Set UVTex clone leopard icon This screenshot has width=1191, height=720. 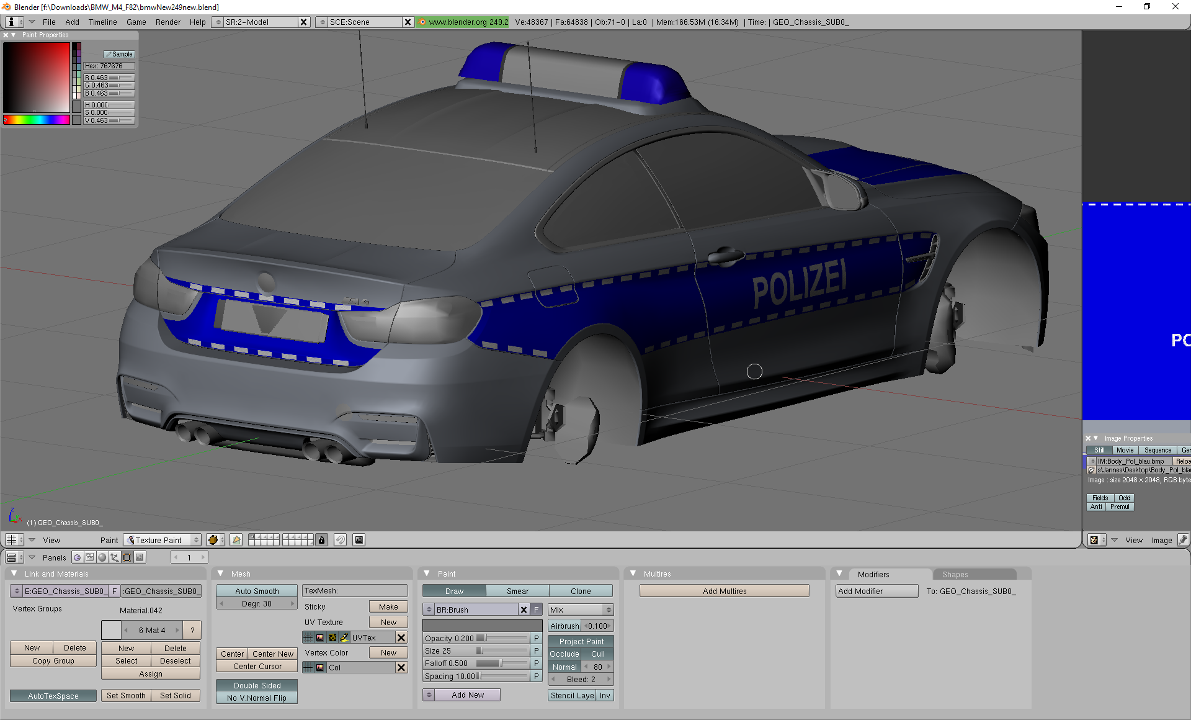[332, 637]
